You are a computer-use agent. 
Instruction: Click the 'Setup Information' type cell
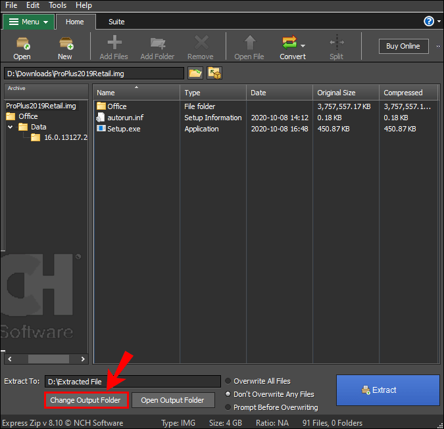213,118
